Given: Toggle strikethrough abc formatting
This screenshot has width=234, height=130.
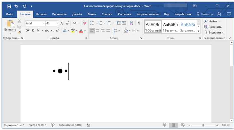Looking at the screenshot, I should [47, 31].
